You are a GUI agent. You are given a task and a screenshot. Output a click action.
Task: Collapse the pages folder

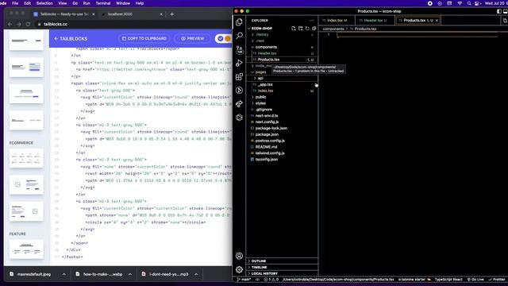260,72
